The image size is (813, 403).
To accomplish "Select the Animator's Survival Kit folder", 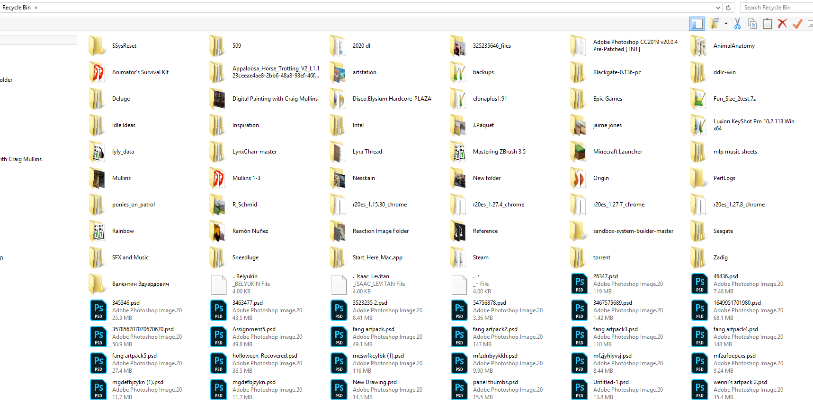I will 140,72.
